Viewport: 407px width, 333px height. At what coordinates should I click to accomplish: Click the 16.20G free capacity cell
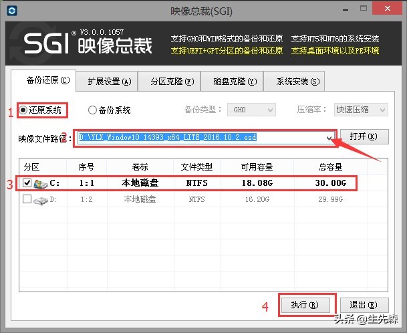click(x=257, y=199)
